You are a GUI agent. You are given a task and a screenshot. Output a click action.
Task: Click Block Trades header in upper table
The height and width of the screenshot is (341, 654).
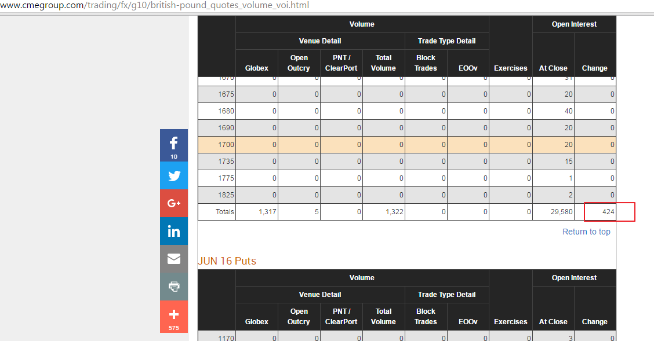click(x=426, y=63)
